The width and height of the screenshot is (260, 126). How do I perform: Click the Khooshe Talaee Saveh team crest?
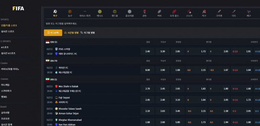[x=56, y=109]
